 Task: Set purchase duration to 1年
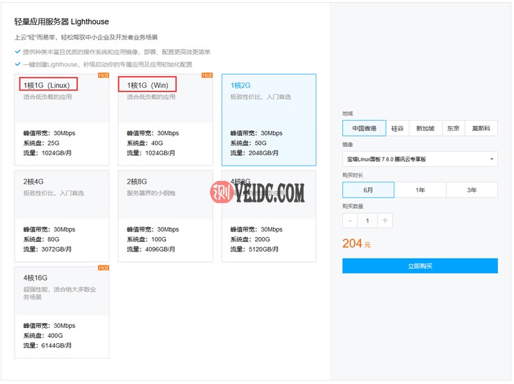(x=420, y=190)
